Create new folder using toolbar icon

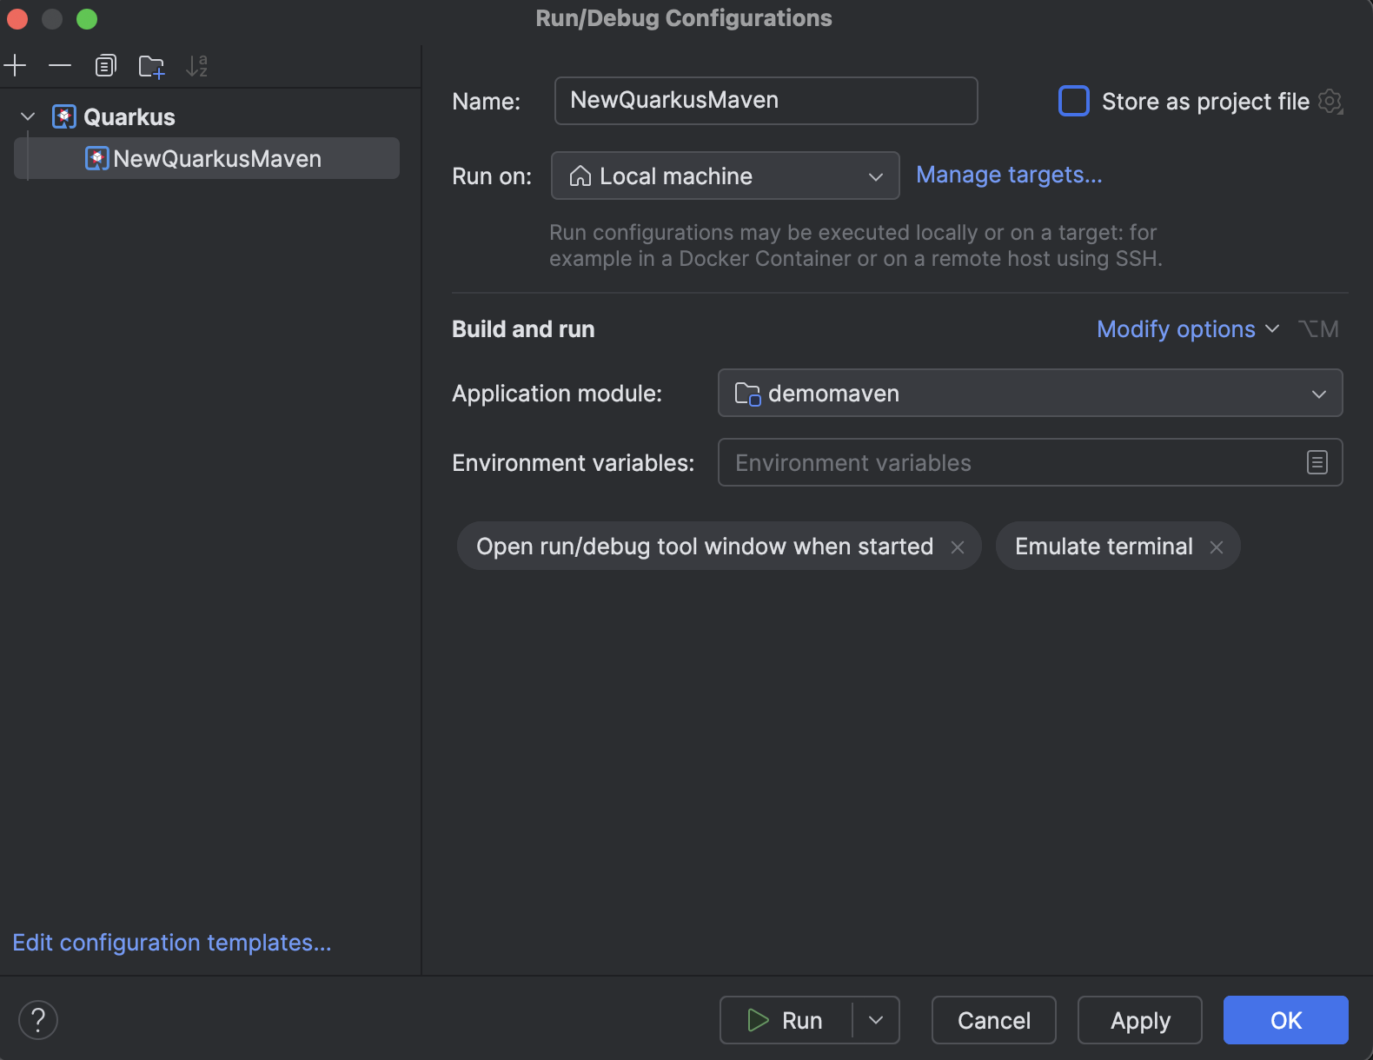151,66
